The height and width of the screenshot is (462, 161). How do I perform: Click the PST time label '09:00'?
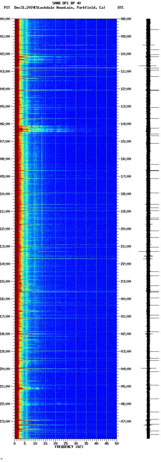coord(5,176)
